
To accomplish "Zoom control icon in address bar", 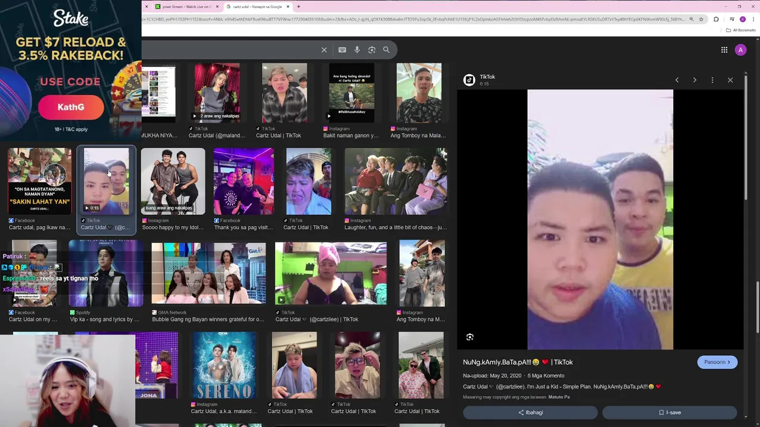I will (x=691, y=19).
